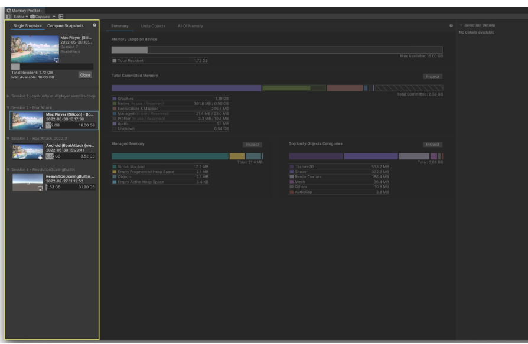Select the Native legend row

(170, 104)
